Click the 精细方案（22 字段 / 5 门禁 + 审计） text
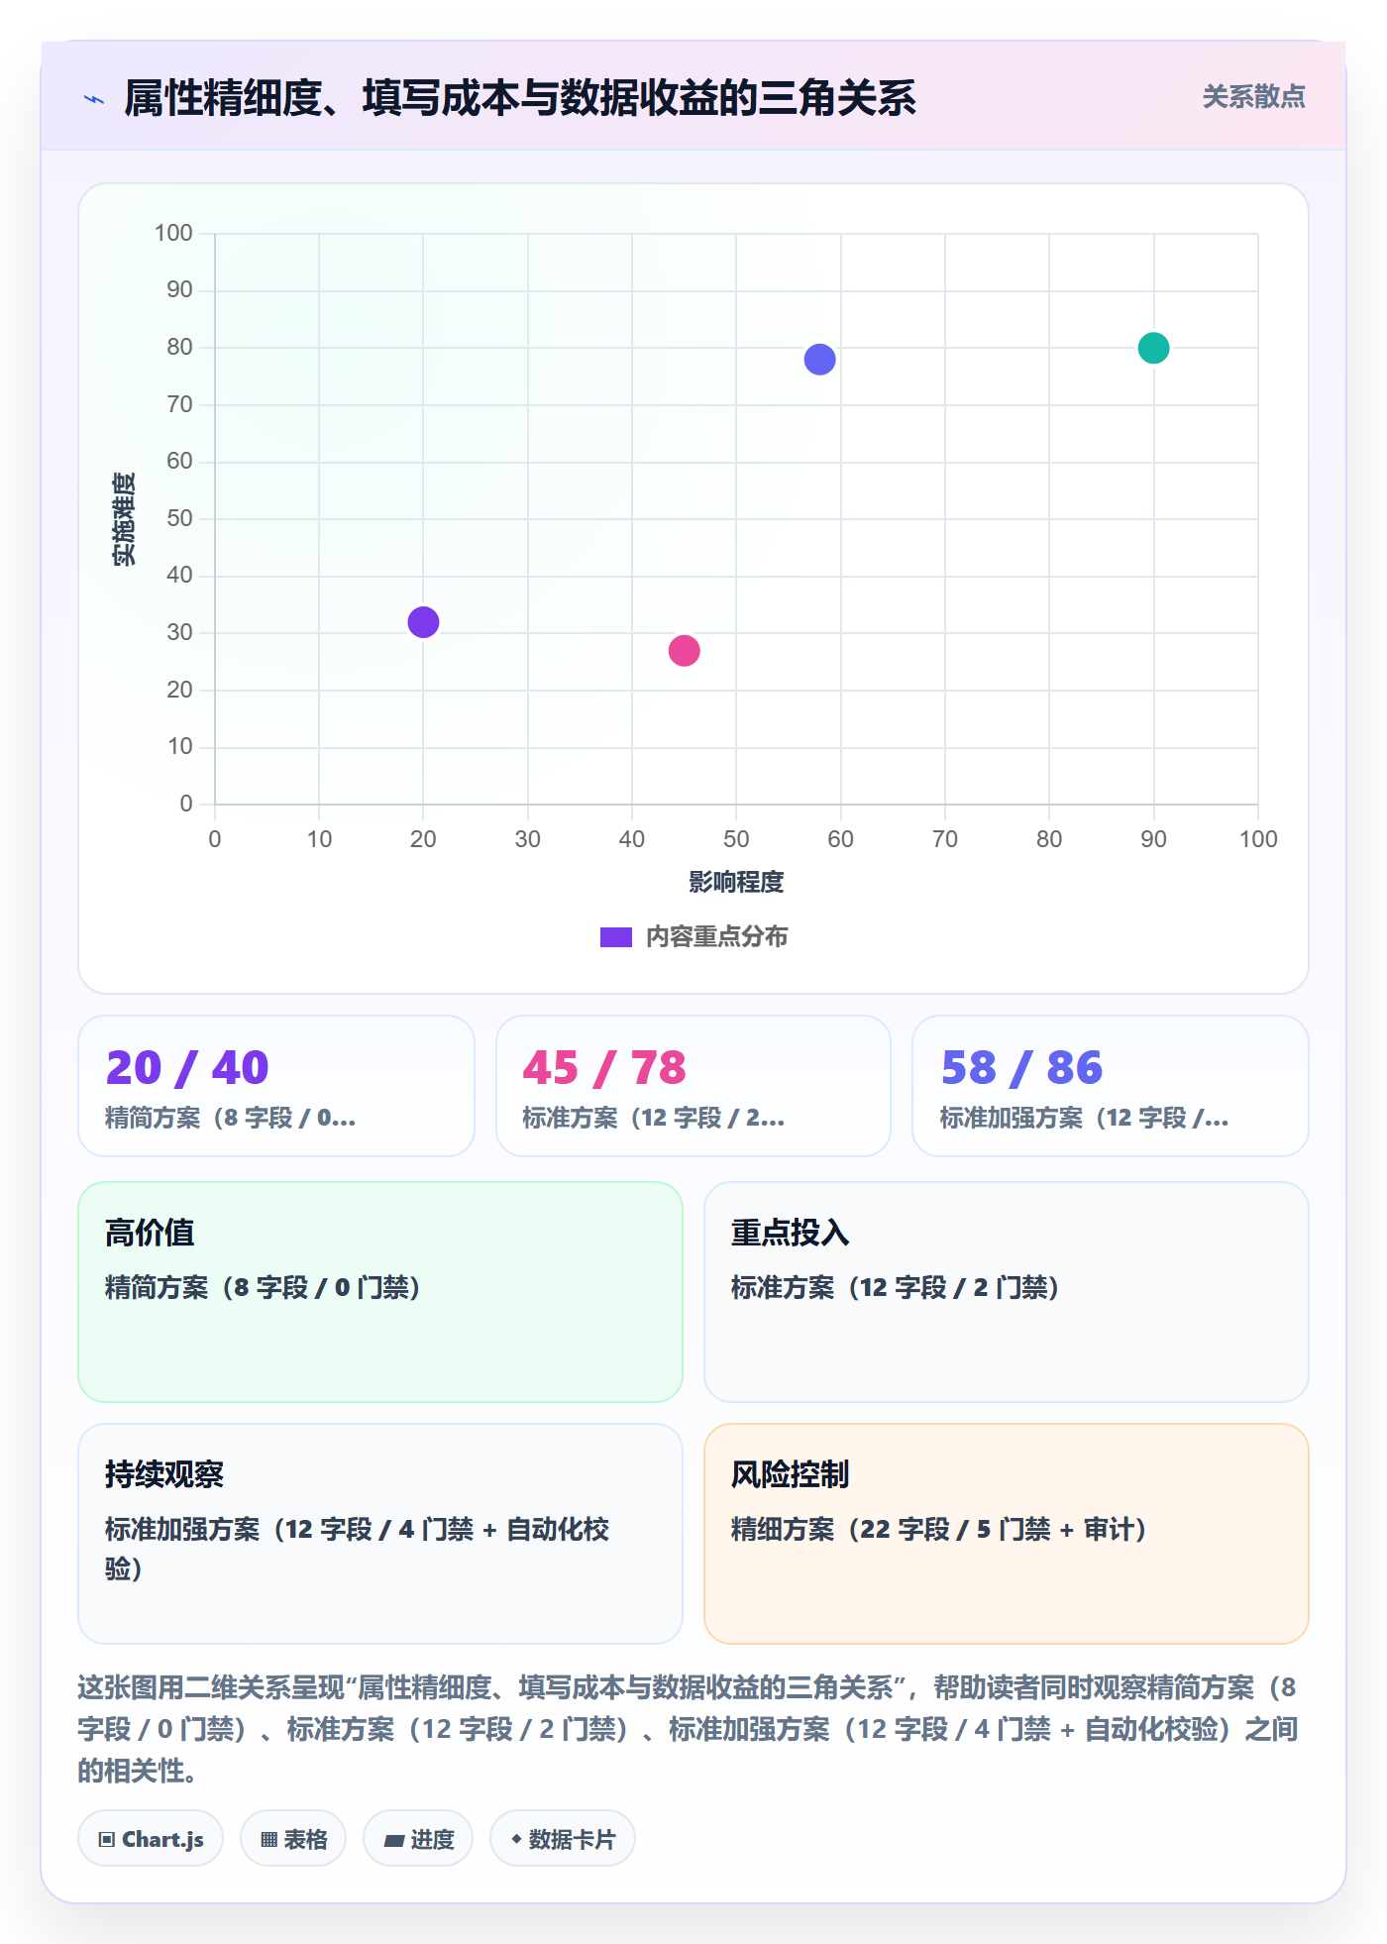 [939, 1529]
